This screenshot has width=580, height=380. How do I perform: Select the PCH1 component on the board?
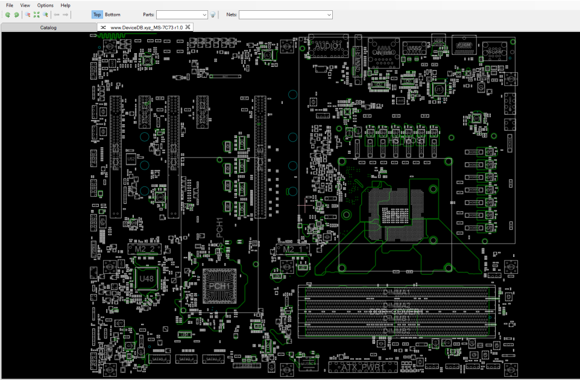tap(219, 286)
